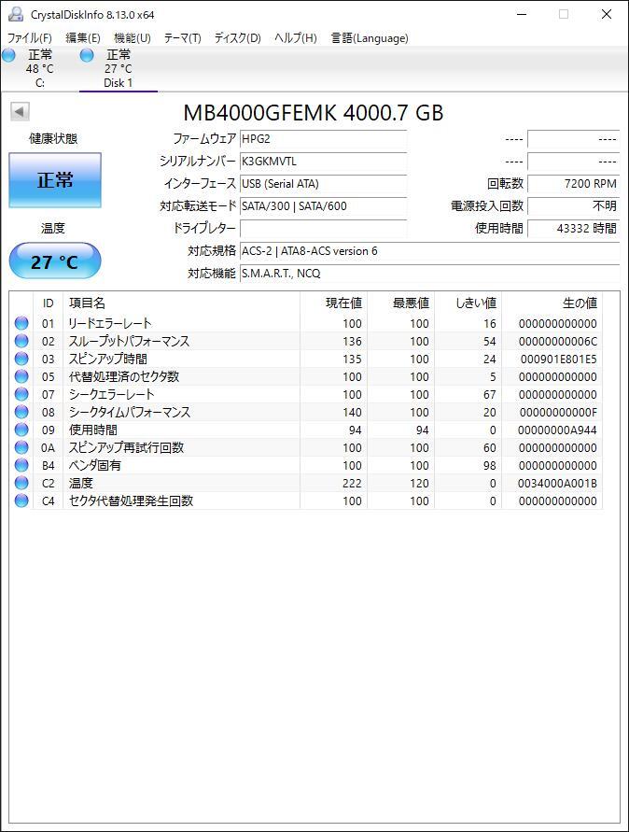Click the ID column header
Image resolution: width=629 pixels, height=832 pixels.
pyautogui.click(x=48, y=303)
